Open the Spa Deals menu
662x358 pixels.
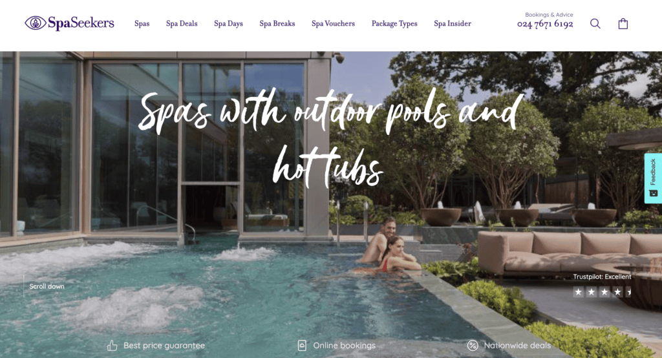[182, 24]
